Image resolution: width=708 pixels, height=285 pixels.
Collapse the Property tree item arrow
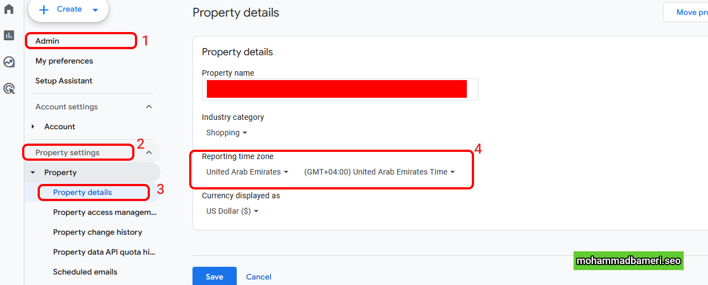tap(33, 172)
